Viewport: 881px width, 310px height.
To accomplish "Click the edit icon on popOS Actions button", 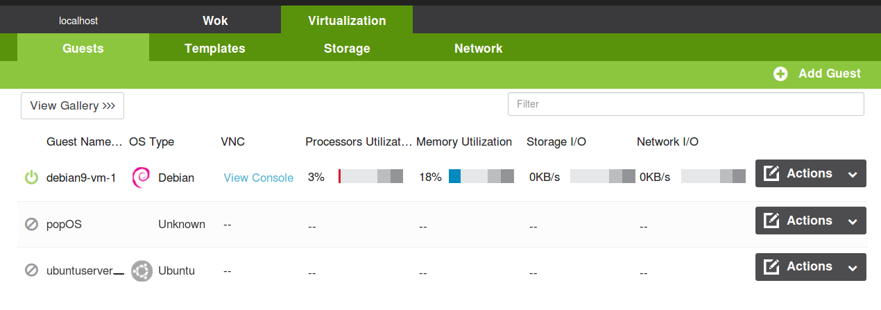I will [x=771, y=221].
